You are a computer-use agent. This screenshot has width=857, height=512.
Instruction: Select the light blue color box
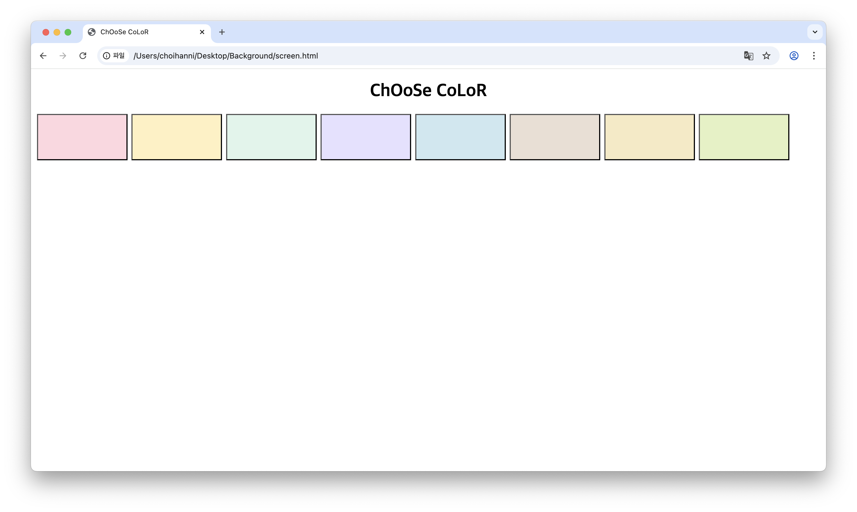[460, 137]
